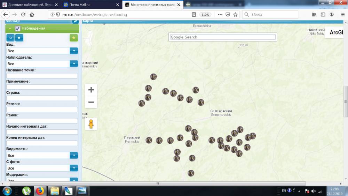Image resolution: width=348 pixels, height=196 pixels.
Task: Expand the Наблюдатель dropdown
Action: [74, 64]
